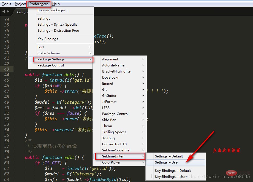Go to previous tab with left arrow
Viewport: 253px width, 182px height.
4,12
